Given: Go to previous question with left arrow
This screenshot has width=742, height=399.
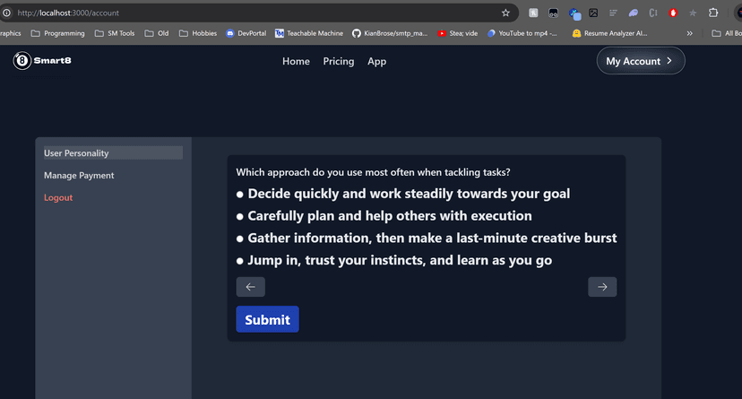Looking at the screenshot, I should (250, 287).
